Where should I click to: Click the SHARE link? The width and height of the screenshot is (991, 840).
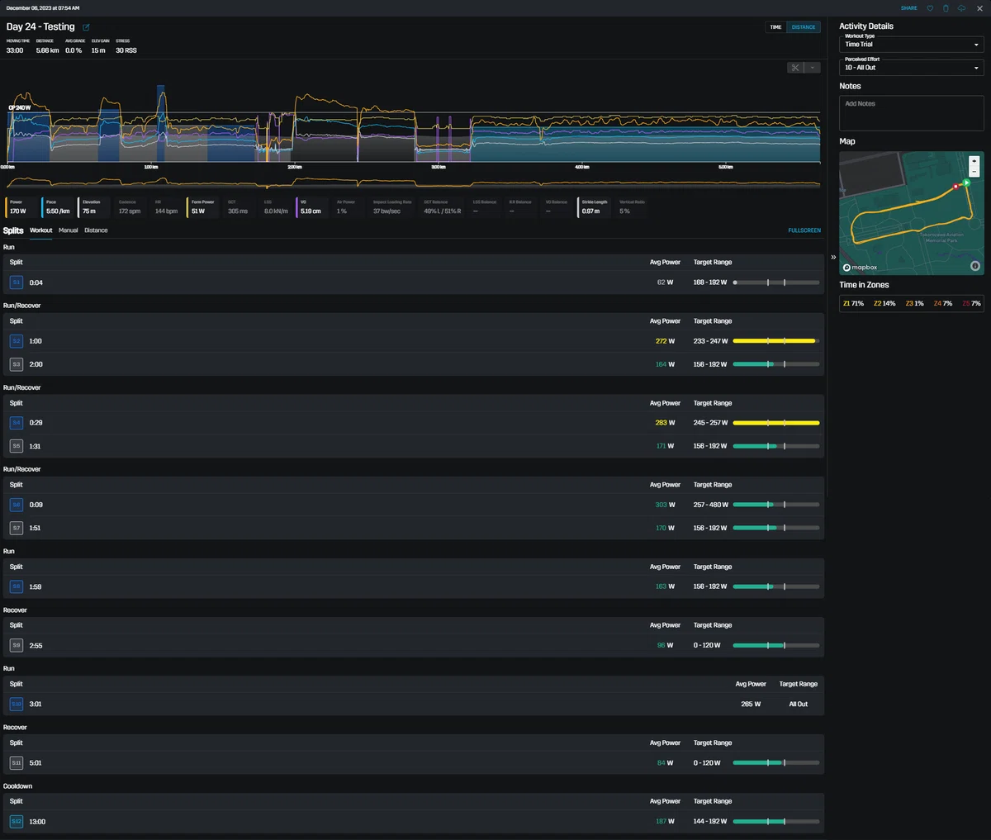(x=908, y=8)
